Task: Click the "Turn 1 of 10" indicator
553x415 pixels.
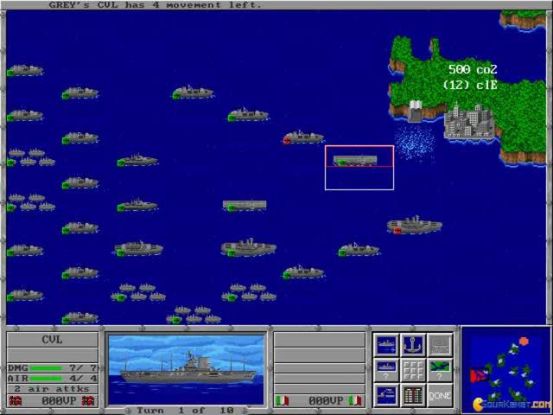Action: [185, 411]
